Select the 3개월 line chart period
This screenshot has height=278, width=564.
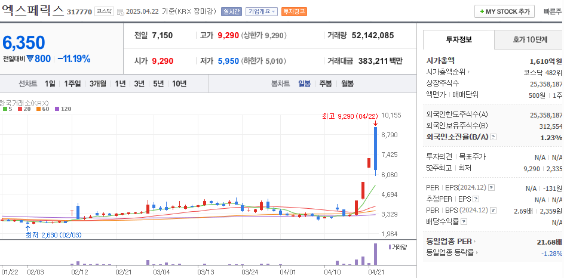[98, 84]
